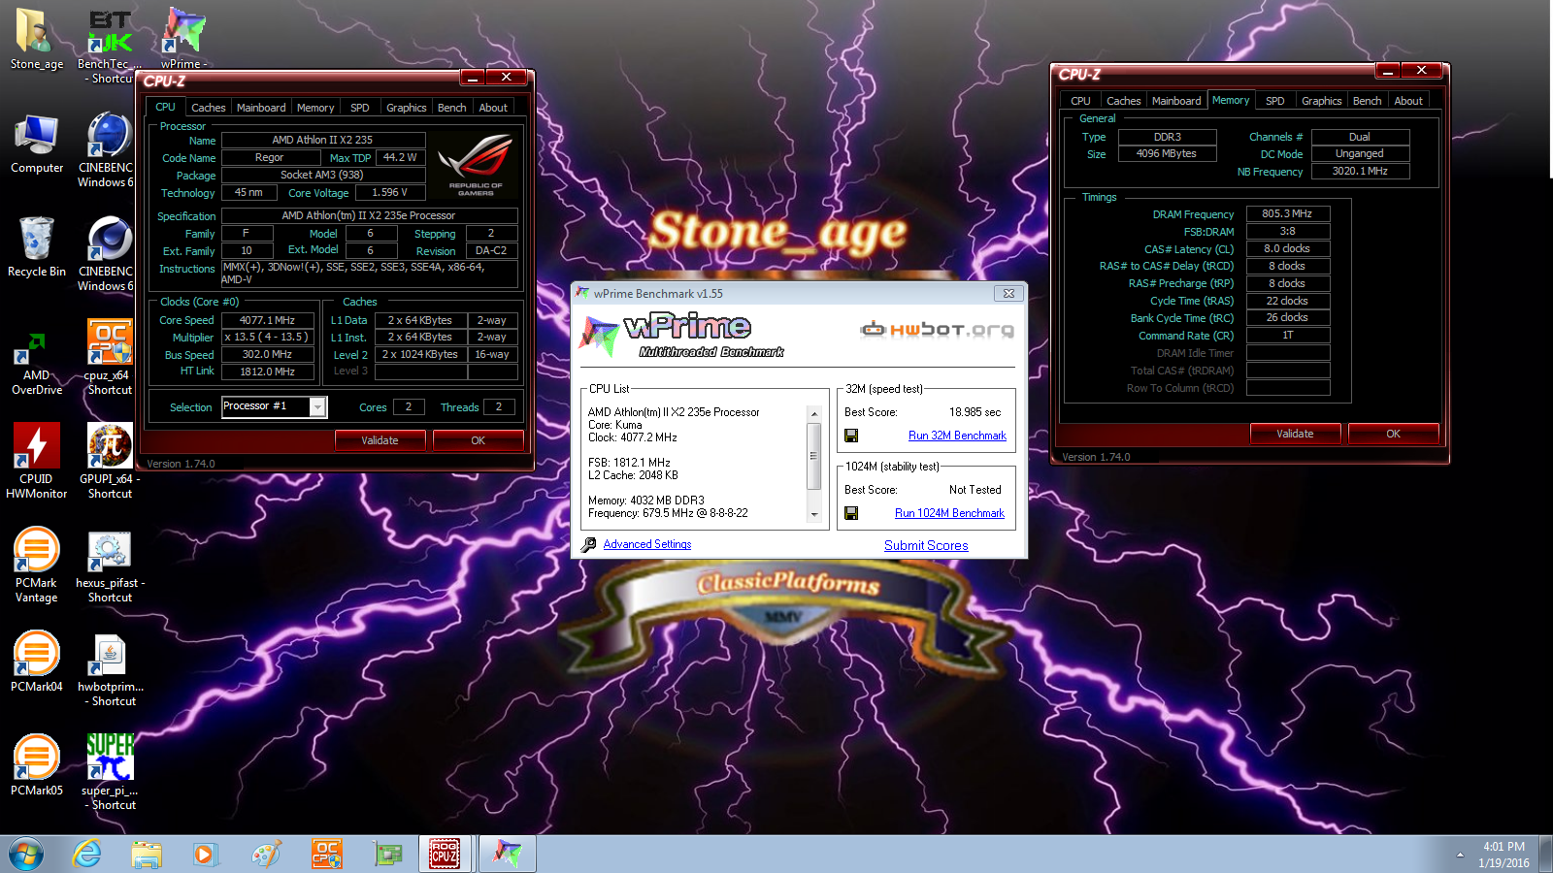Click Validate in right CPU-Z window

tap(1295, 434)
